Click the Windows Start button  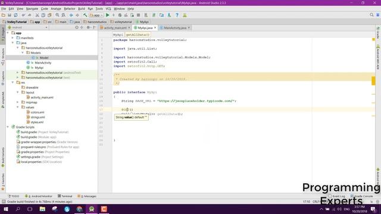point(6,209)
